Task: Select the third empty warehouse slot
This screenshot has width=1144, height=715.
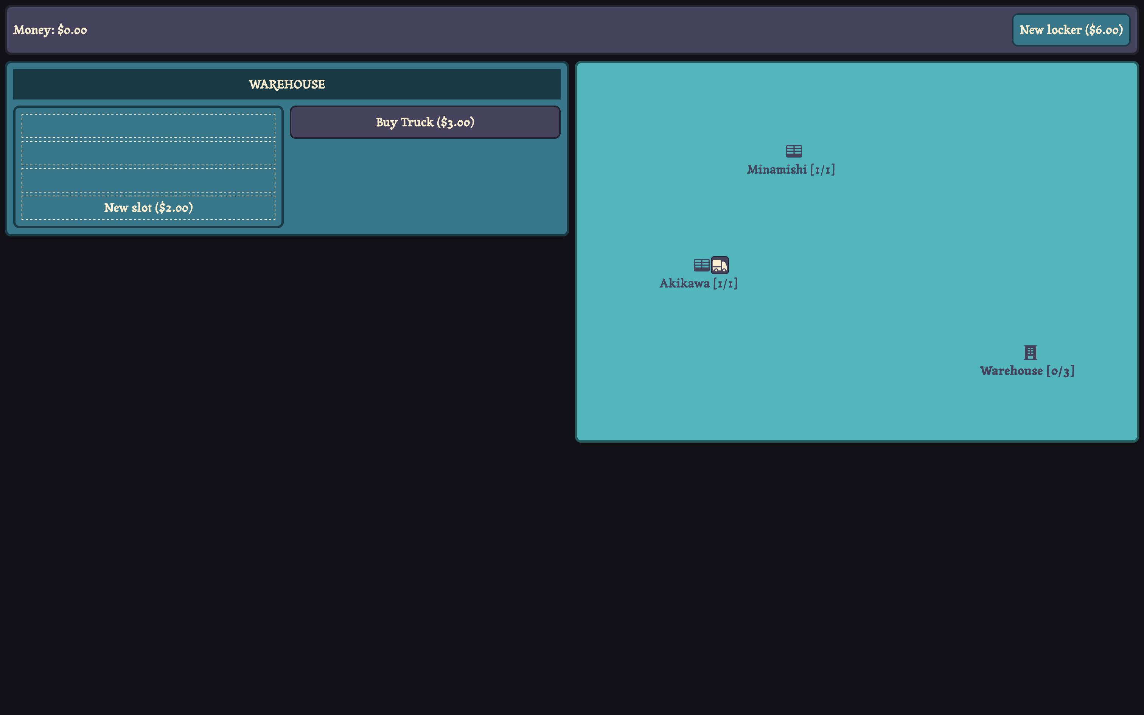Action: coord(148,180)
